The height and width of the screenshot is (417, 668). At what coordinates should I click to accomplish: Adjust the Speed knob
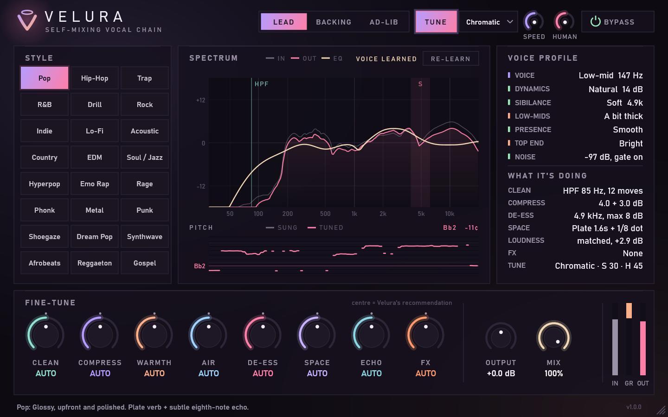(x=533, y=21)
